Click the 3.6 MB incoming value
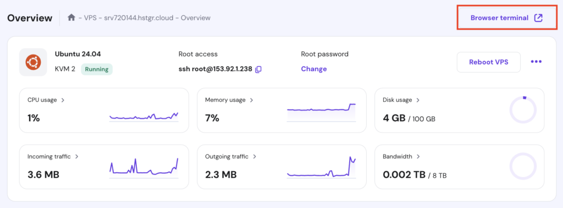563x208 pixels. pyautogui.click(x=43, y=174)
